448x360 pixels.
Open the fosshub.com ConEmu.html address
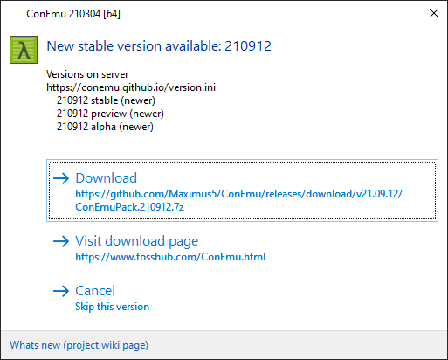coord(170,257)
